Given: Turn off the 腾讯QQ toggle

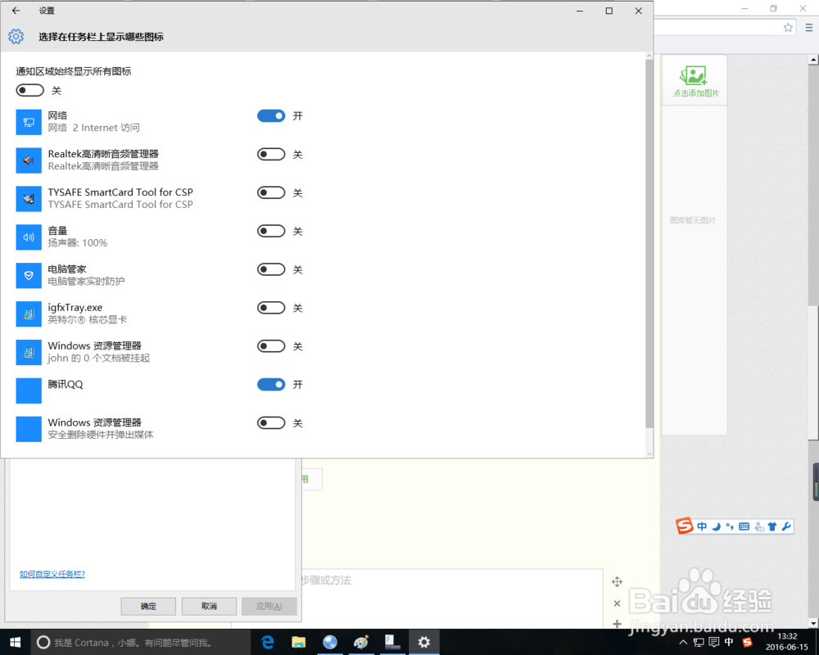Looking at the screenshot, I should tap(271, 385).
